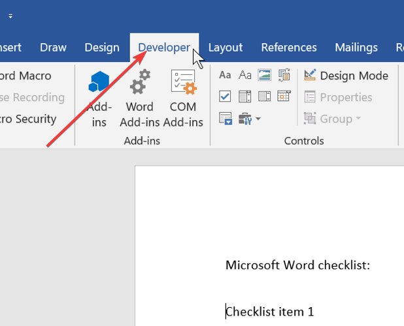Switch to the Draw tab
The height and width of the screenshot is (326, 404).
click(53, 48)
